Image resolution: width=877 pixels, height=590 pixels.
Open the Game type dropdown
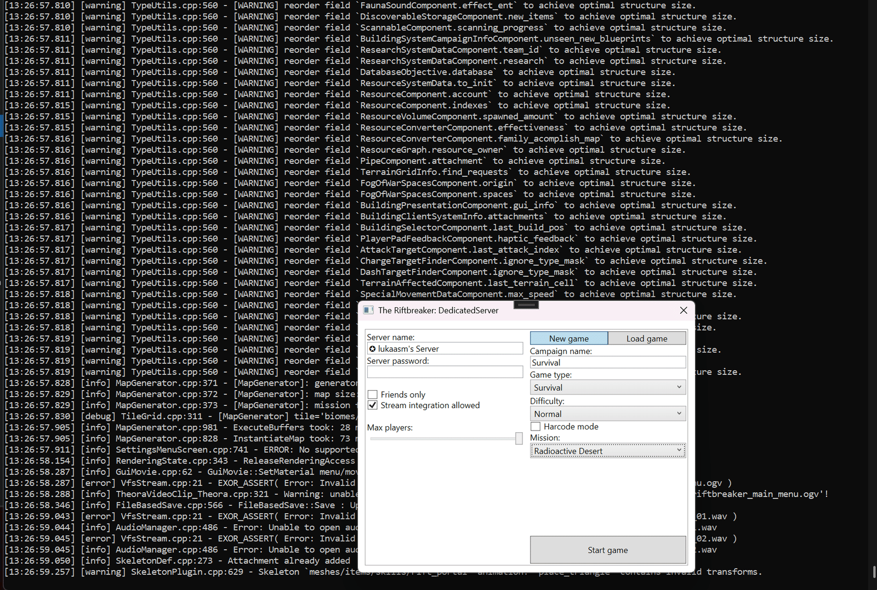(608, 387)
